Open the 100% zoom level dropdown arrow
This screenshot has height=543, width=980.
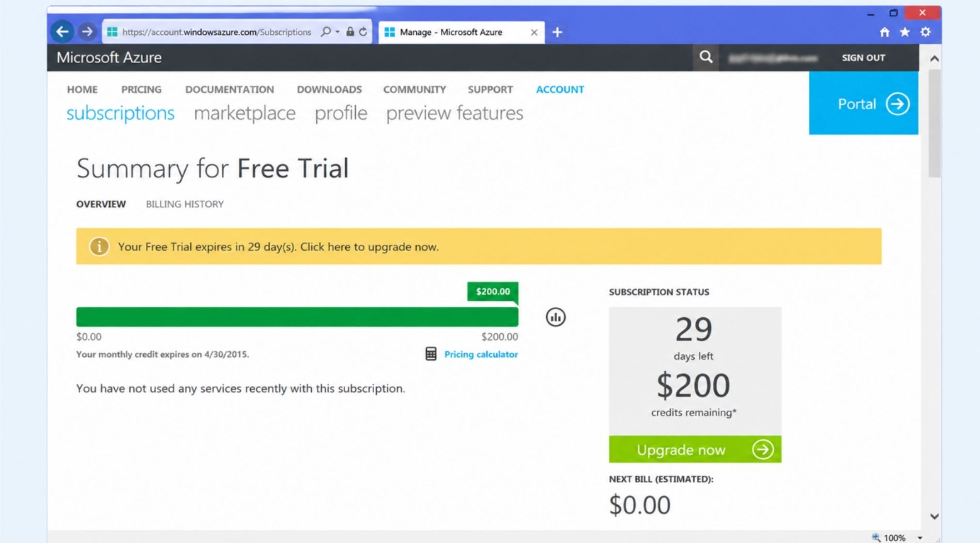pos(920,538)
